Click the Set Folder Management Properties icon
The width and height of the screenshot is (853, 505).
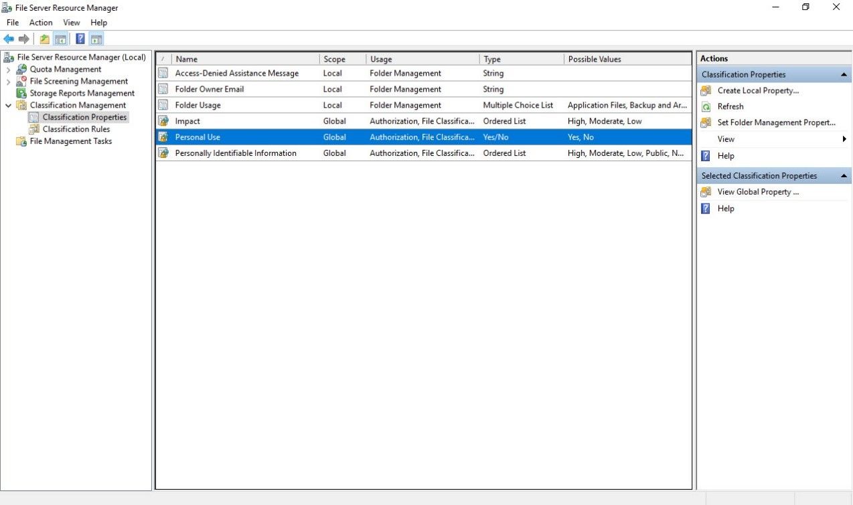coord(706,122)
